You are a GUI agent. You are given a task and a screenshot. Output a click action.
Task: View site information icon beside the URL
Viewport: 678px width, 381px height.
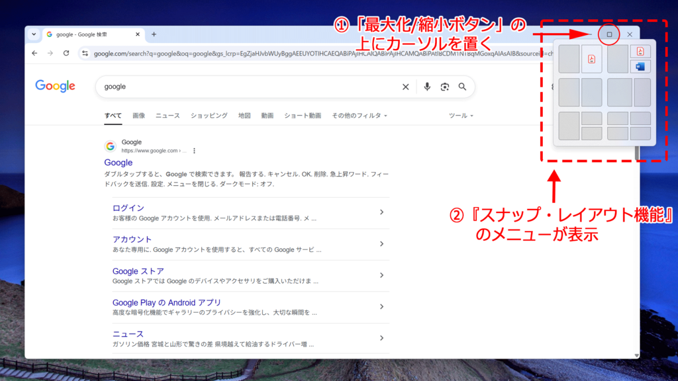(x=85, y=54)
